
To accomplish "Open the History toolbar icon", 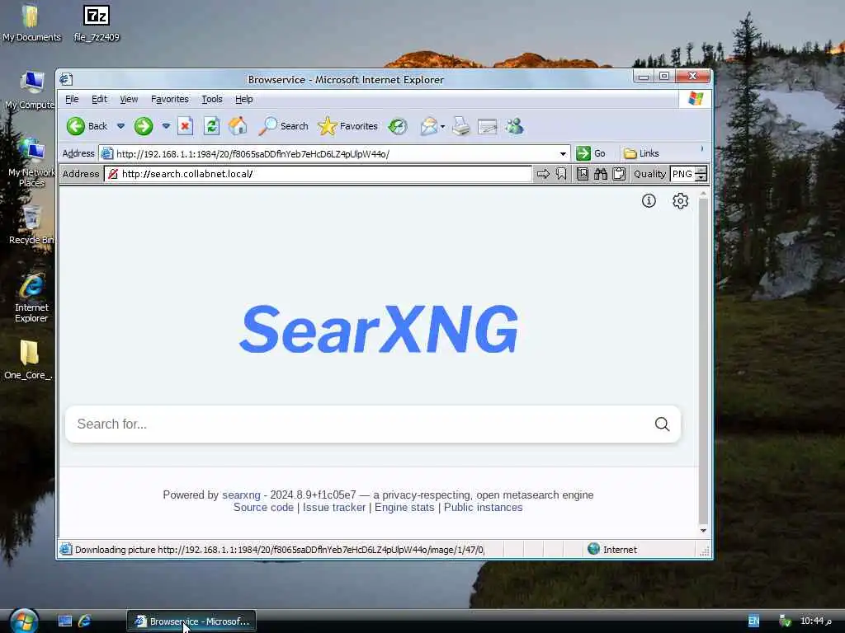I will [x=398, y=126].
